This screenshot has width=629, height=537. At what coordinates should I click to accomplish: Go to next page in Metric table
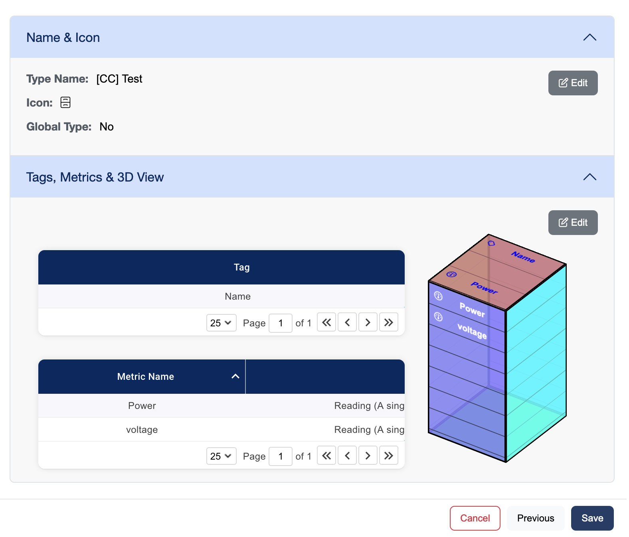click(368, 456)
